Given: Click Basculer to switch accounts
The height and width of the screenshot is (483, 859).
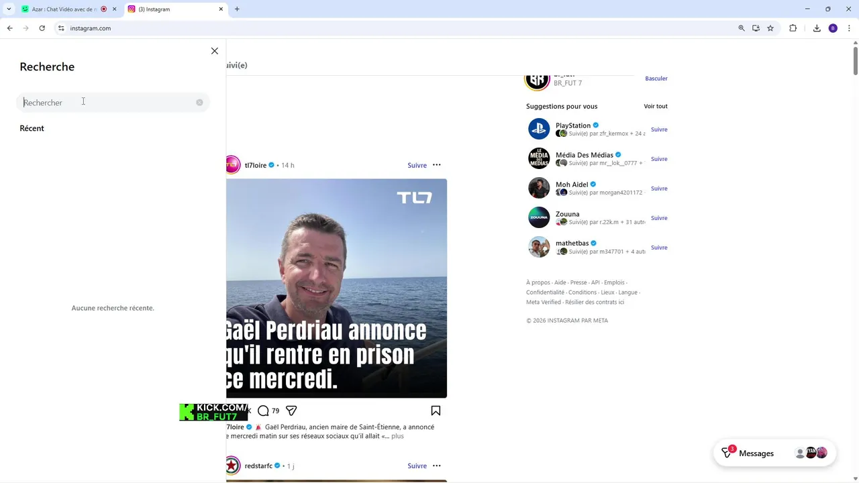Looking at the screenshot, I should pos(656,78).
